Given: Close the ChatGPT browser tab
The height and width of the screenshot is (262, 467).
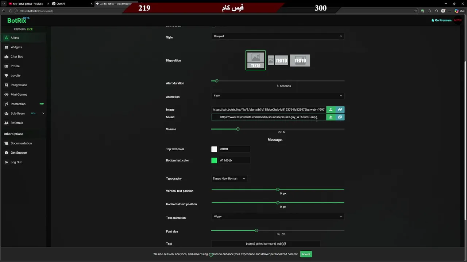Looking at the screenshot, I should pyautogui.click(x=92, y=4).
